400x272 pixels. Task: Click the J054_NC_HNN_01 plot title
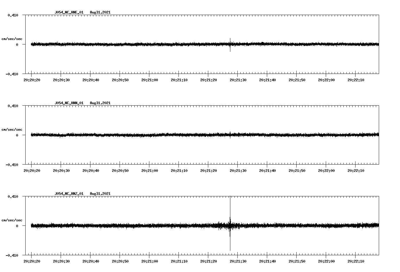(x=69, y=103)
